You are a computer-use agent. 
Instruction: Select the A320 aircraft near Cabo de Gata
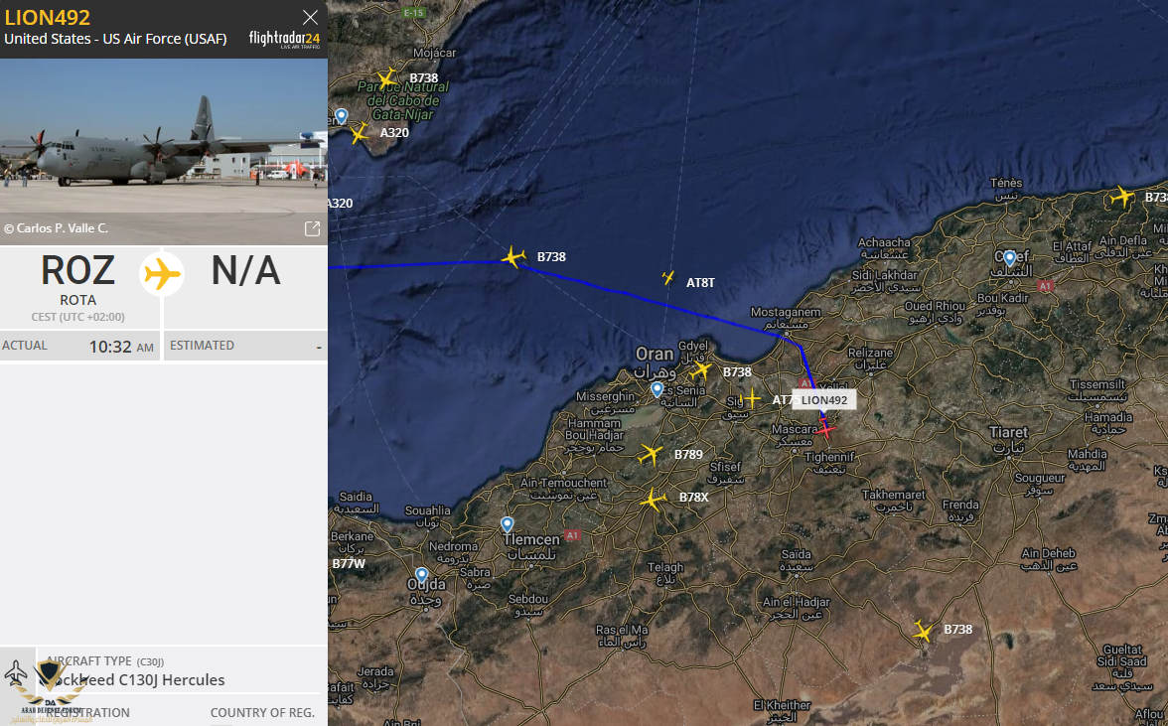[x=360, y=134]
